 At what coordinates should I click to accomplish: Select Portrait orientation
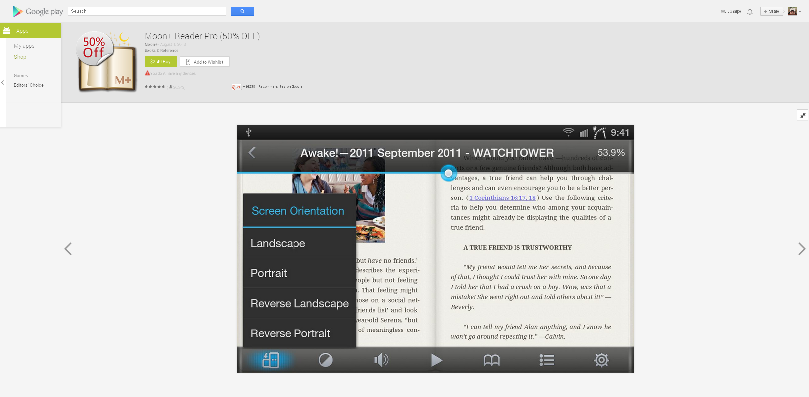tap(299, 273)
